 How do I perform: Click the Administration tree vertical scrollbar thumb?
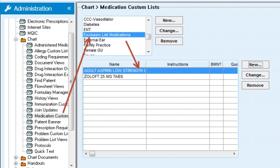point(71,82)
